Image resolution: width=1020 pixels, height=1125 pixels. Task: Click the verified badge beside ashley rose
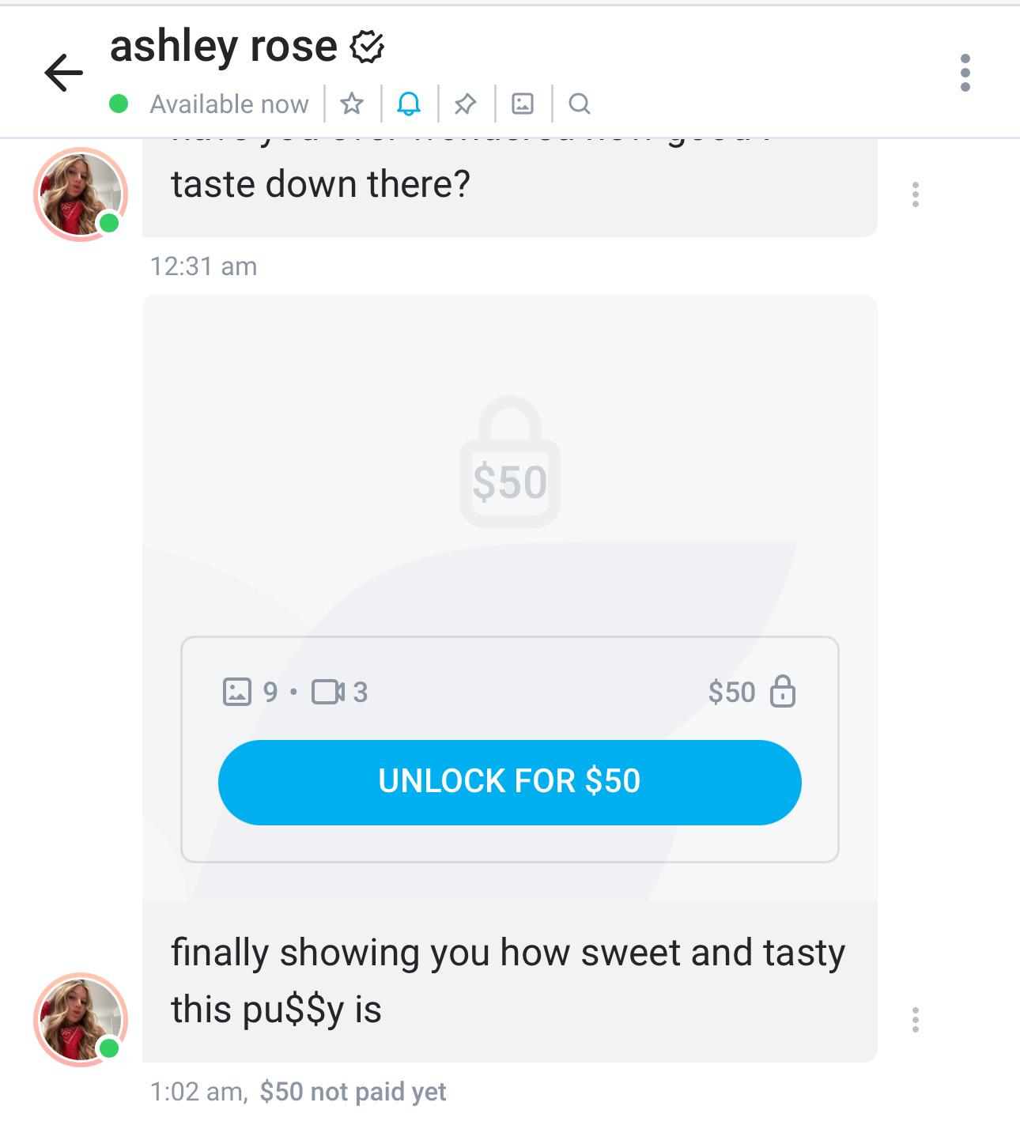point(366,47)
